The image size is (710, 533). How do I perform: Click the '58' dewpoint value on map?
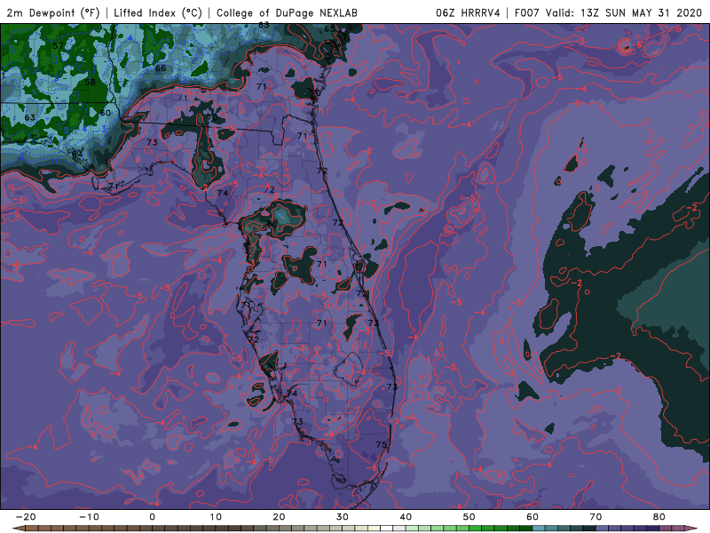point(90,82)
